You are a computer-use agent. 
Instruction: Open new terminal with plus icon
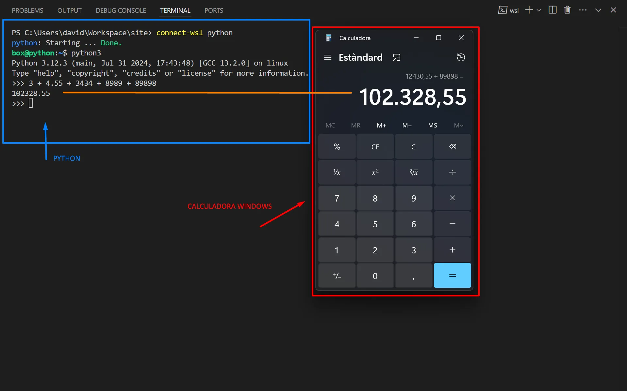point(529,10)
